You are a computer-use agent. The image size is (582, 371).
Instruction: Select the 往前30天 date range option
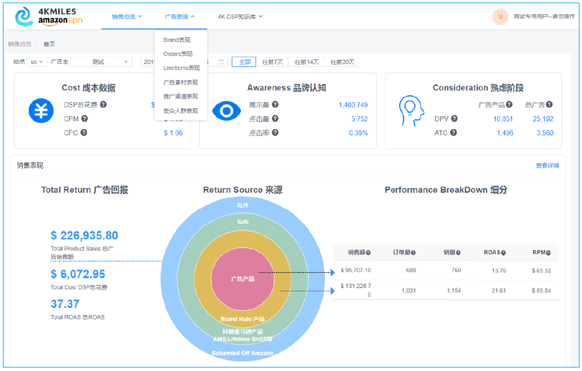point(343,62)
